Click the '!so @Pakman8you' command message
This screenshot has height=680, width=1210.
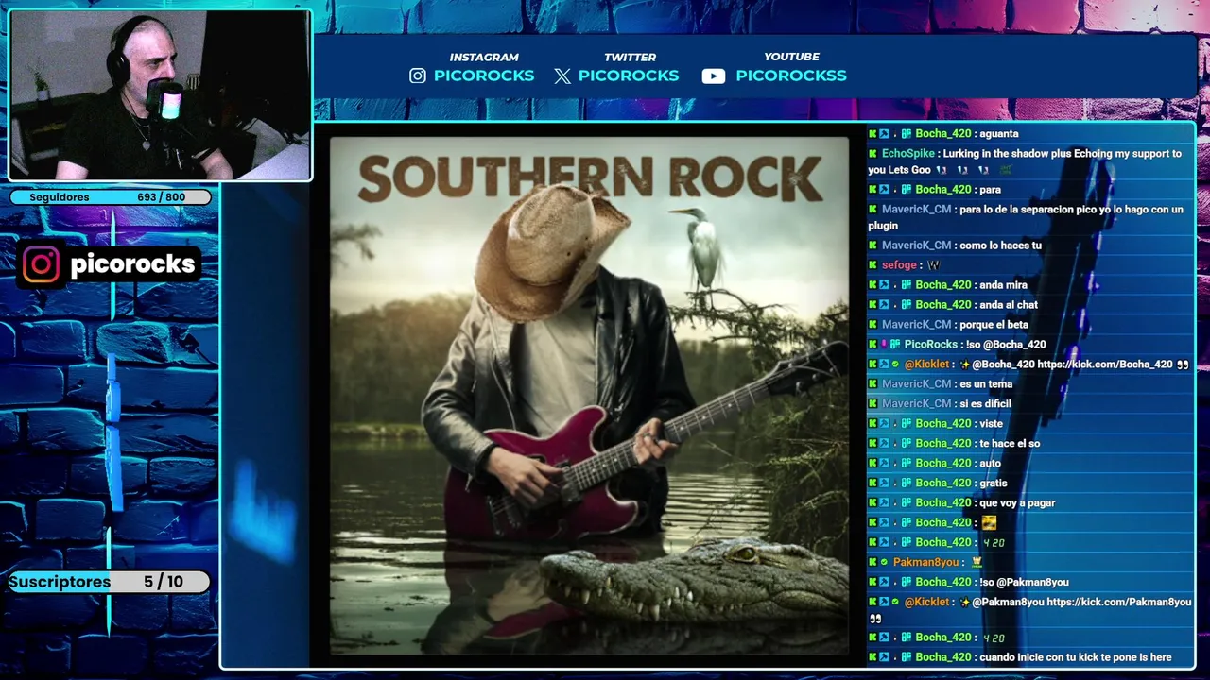click(1024, 582)
